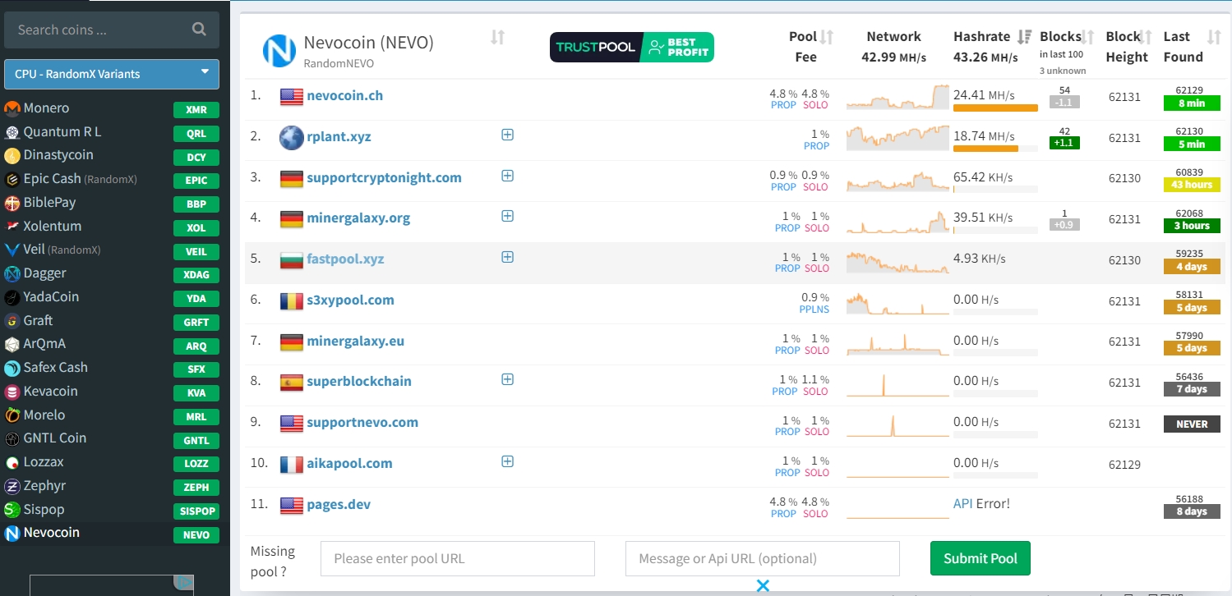Click the +1.1 blocks badge for rplant.xyz
Image resolution: width=1232 pixels, height=596 pixels.
1064,143
